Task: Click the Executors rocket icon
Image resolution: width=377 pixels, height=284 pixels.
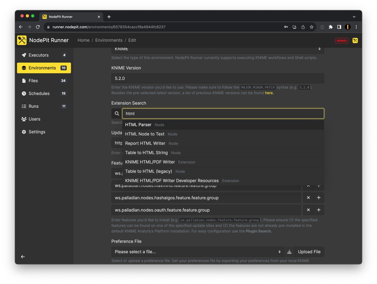Action: 24,55
